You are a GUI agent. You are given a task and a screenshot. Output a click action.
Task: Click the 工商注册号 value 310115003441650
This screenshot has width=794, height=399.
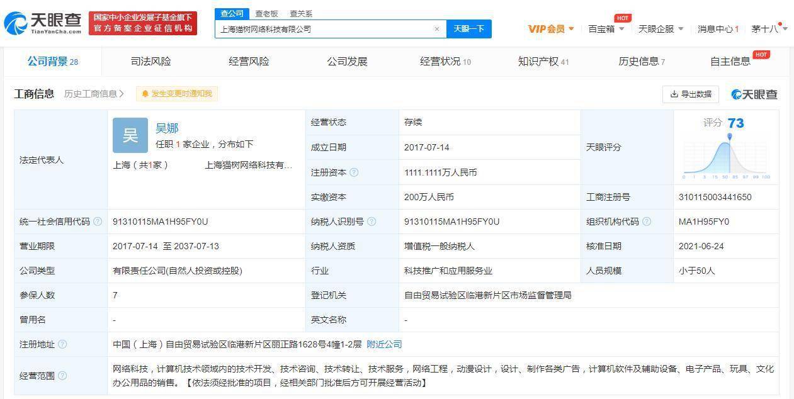[715, 197]
